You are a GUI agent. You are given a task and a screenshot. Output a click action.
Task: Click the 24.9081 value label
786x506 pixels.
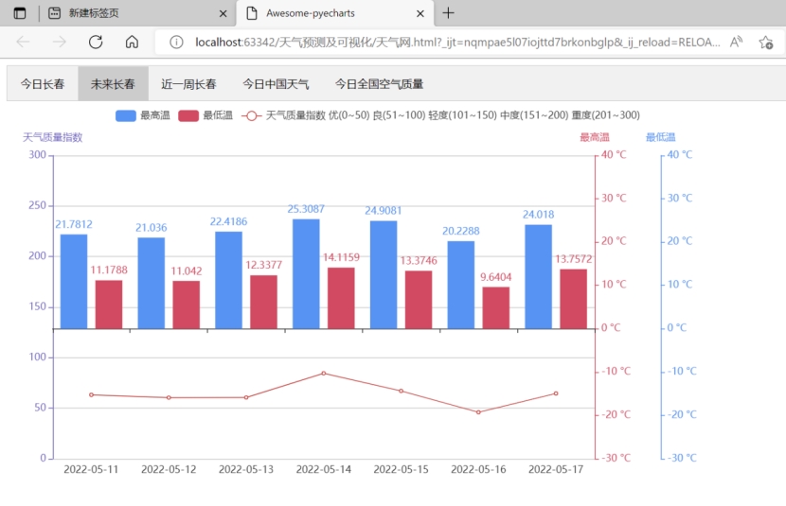(383, 211)
